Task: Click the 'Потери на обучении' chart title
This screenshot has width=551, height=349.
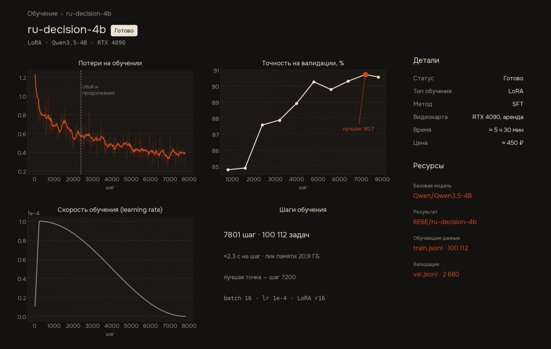Action: coord(110,63)
